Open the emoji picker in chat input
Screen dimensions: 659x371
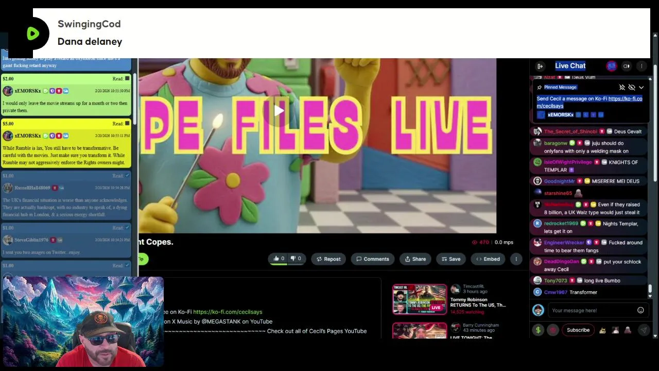pyautogui.click(x=640, y=310)
